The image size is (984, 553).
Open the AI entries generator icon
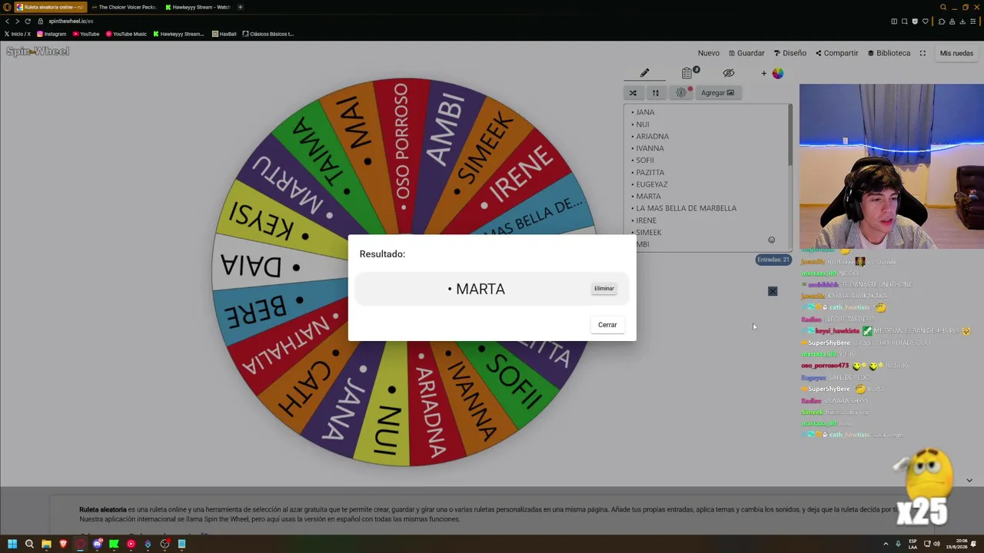[x=681, y=93]
